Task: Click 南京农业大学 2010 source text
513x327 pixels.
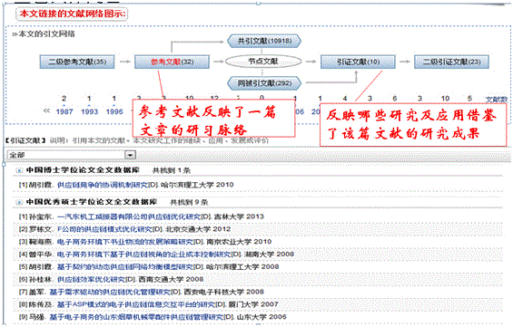Action: click(239, 242)
